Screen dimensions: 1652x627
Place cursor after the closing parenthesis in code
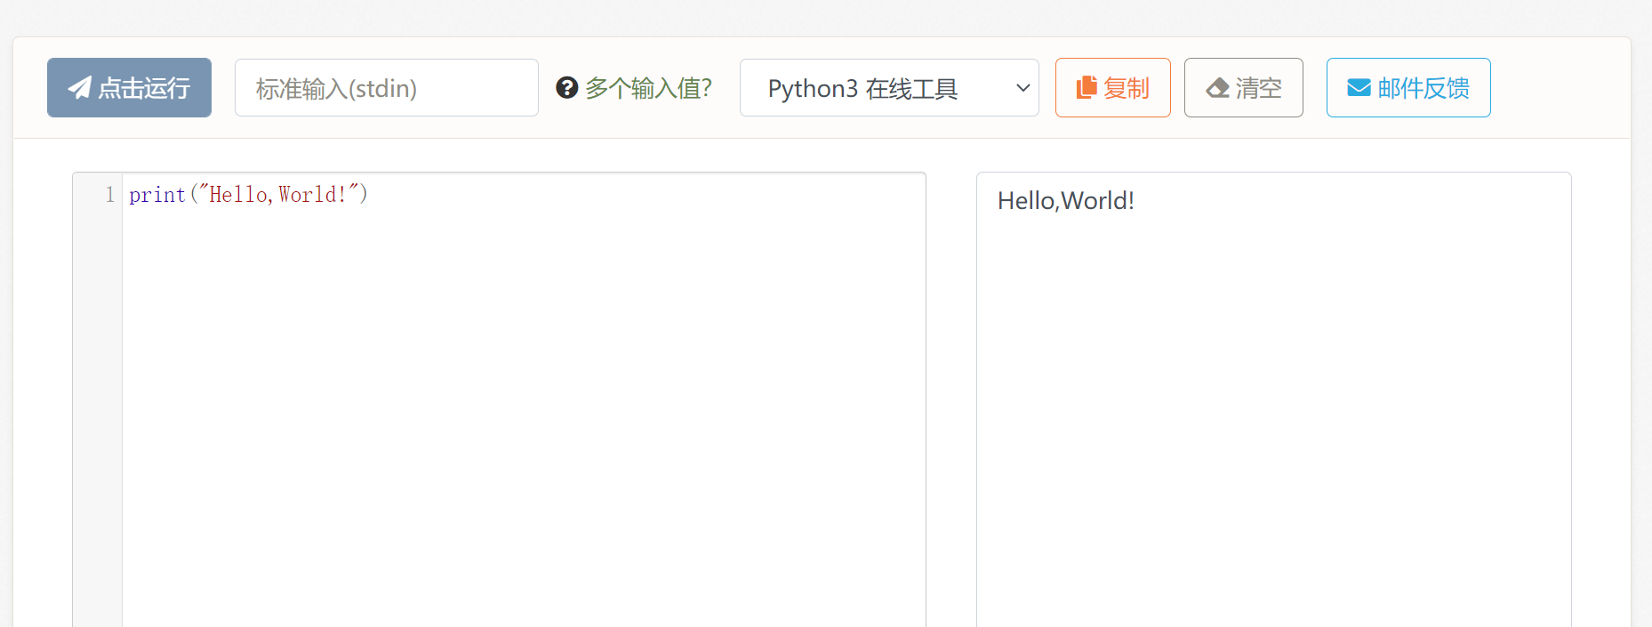[x=368, y=195]
